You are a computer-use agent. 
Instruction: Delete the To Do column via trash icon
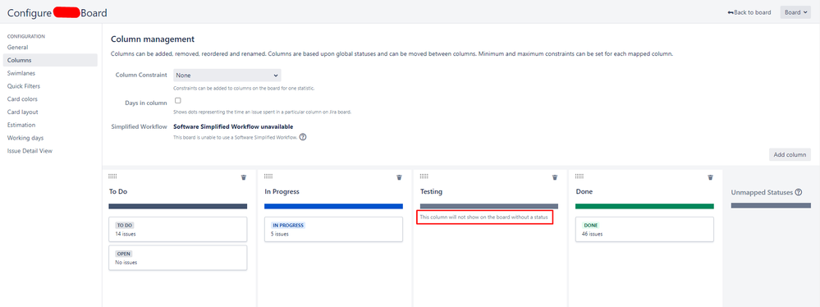[x=243, y=177]
